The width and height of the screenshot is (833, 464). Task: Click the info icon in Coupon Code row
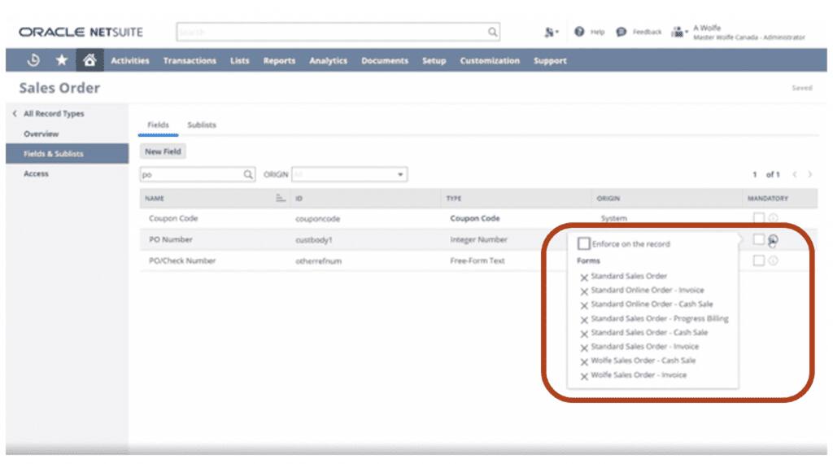[x=773, y=218]
